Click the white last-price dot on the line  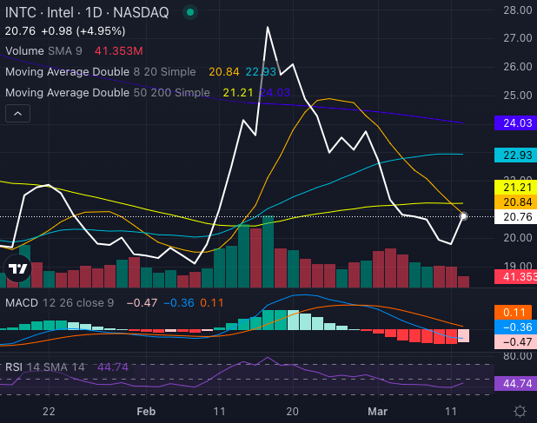coord(463,215)
